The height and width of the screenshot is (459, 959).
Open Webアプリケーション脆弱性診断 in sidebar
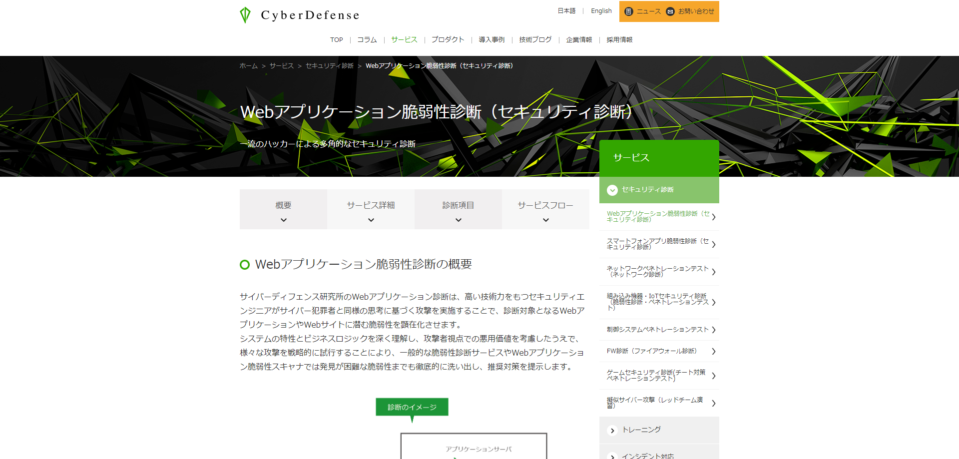point(659,217)
